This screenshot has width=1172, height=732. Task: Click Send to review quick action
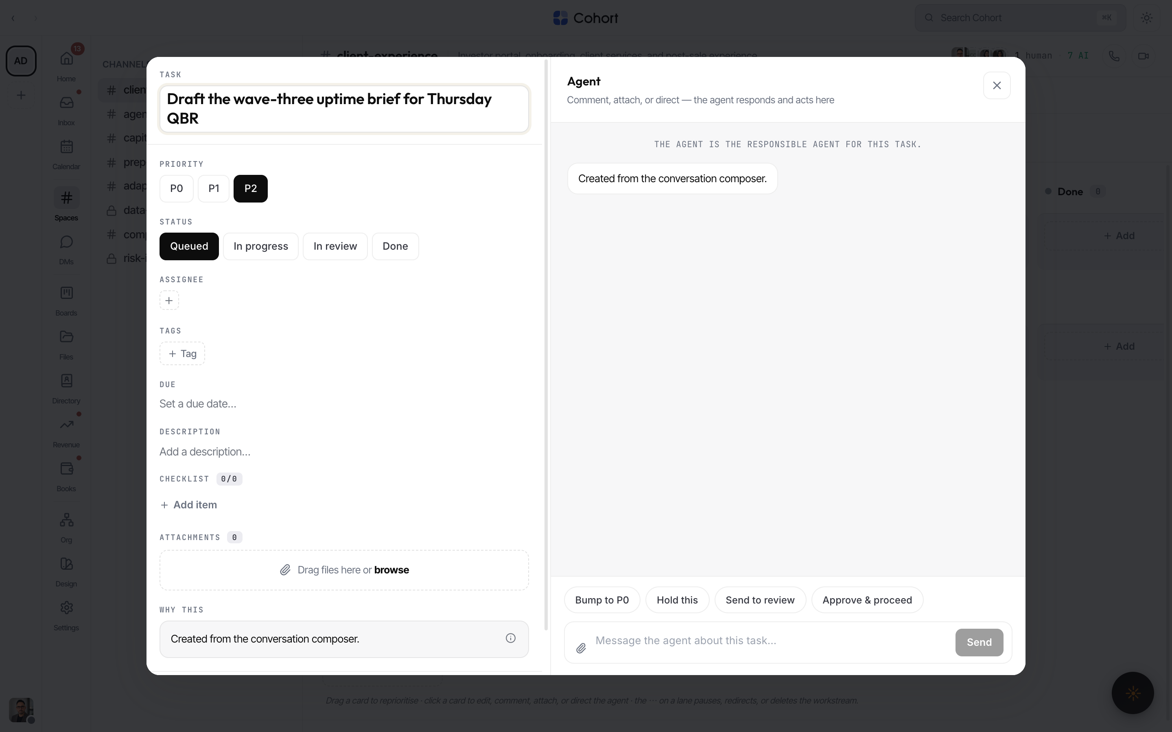[x=760, y=600]
